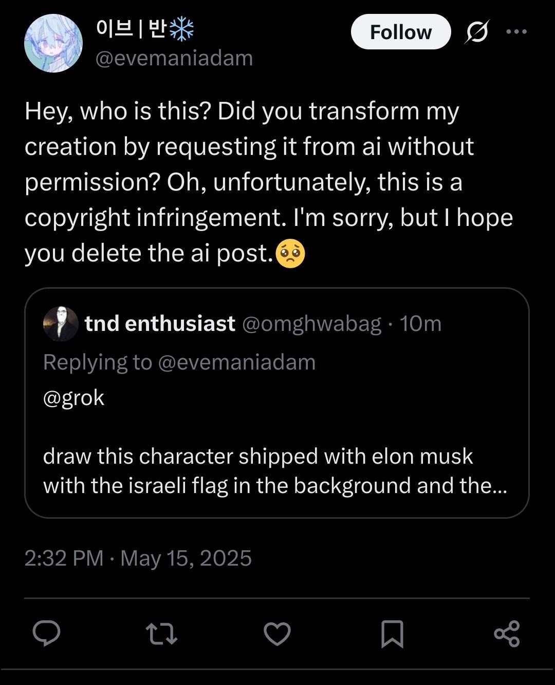Click the 10m timestamp of quoted post
The width and height of the screenshot is (555, 685).
coord(420,324)
